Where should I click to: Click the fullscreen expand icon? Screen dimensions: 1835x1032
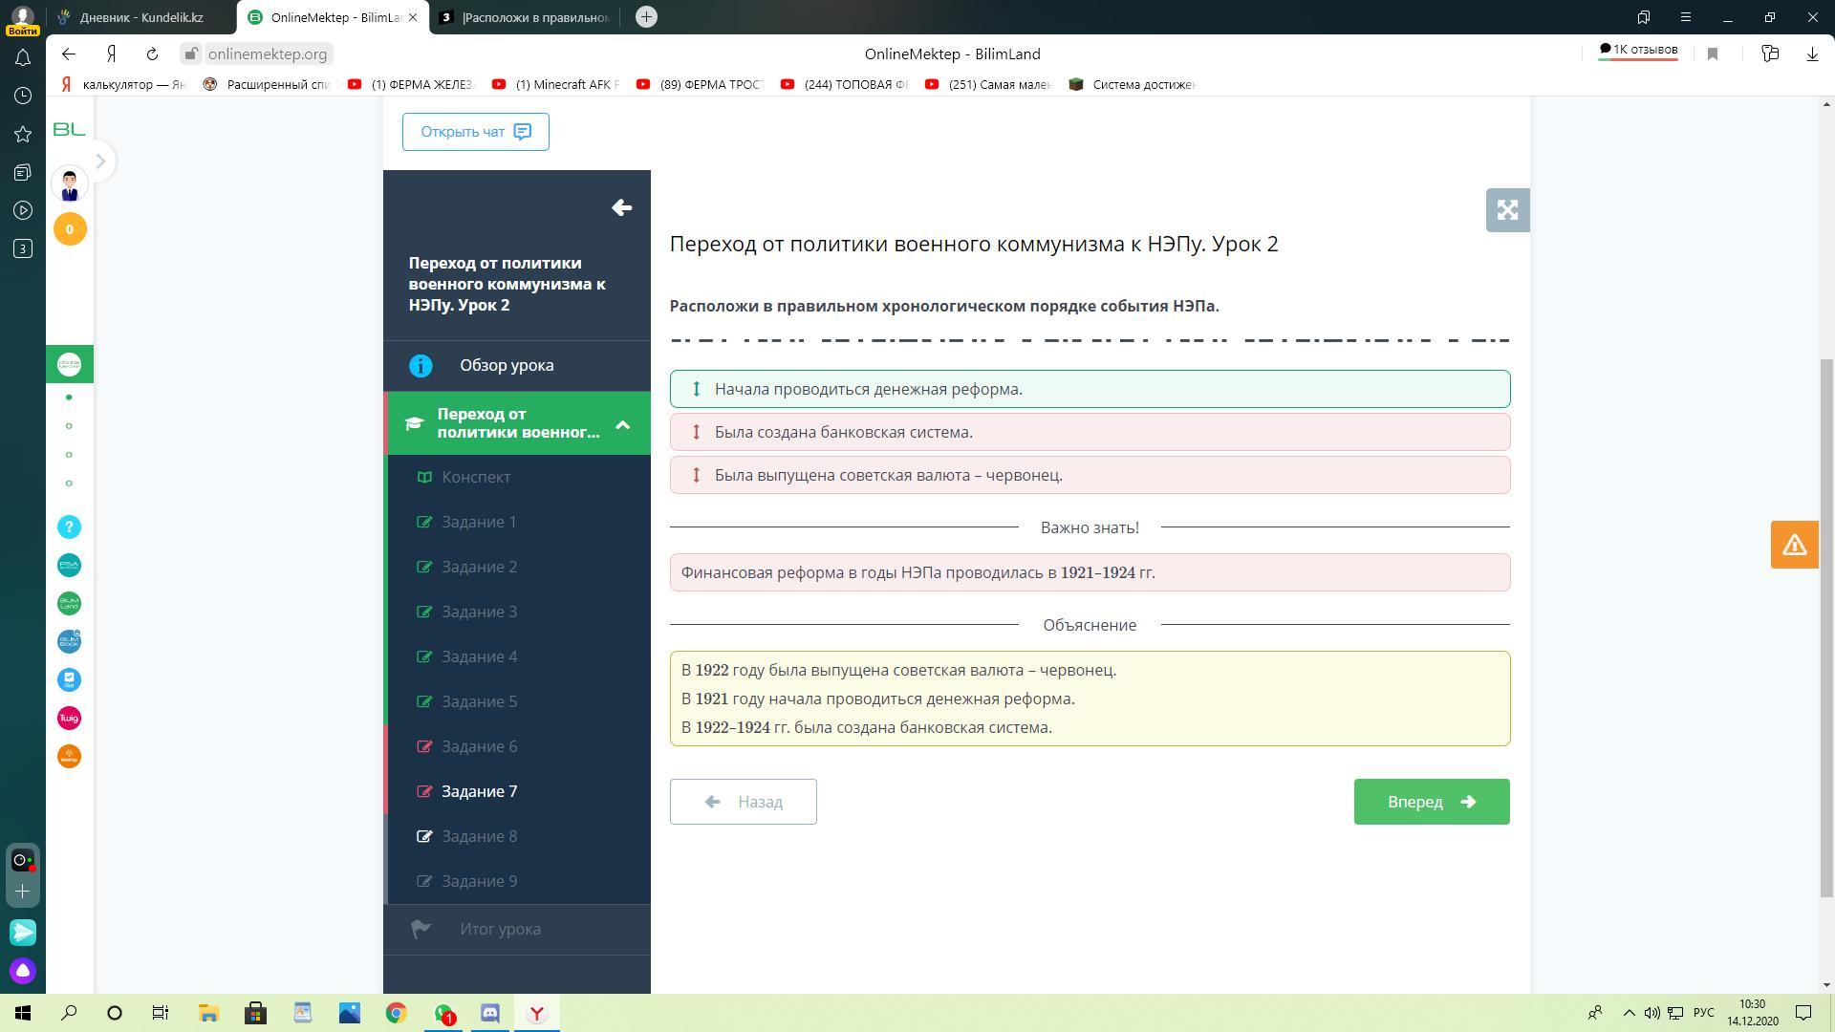(1507, 210)
